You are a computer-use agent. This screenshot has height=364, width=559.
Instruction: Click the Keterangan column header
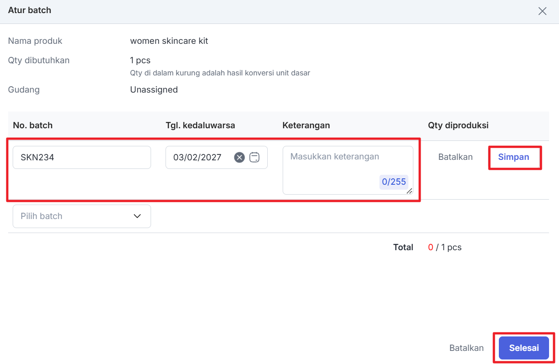(x=306, y=126)
